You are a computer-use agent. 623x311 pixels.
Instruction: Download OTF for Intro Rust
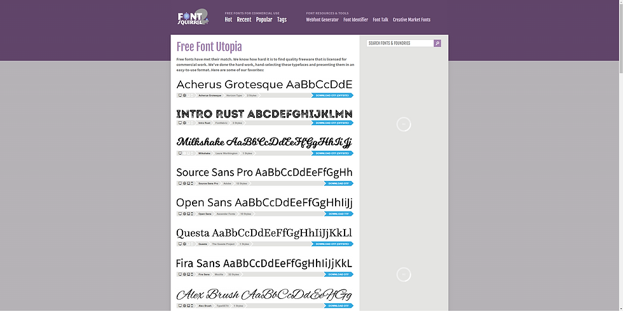pos(332,123)
